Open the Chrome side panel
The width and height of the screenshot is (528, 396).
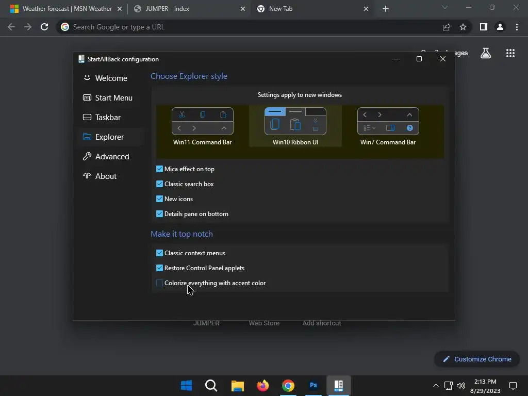pos(484,27)
